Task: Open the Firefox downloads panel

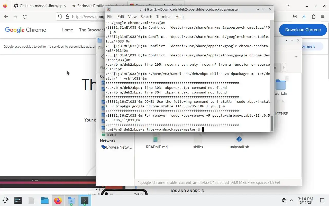Action: point(304,16)
